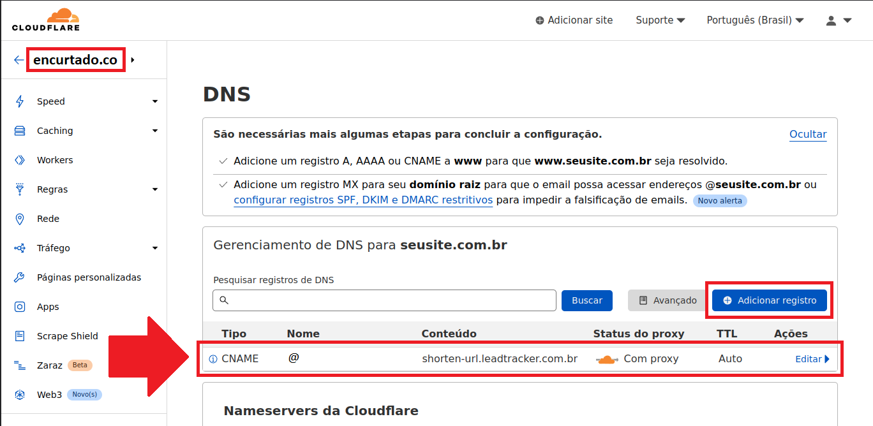Click the Buscar button
This screenshot has width=873, height=426.
click(x=587, y=300)
